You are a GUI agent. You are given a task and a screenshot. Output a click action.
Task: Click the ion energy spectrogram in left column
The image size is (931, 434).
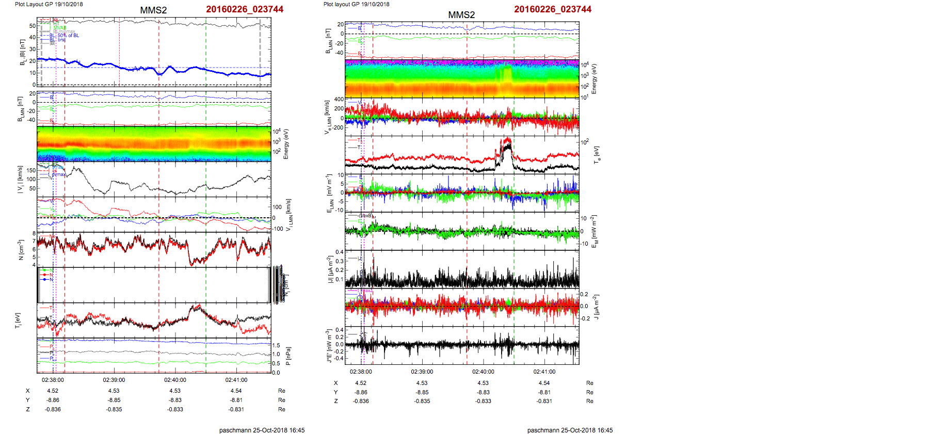pyautogui.click(x=154, y=144)
